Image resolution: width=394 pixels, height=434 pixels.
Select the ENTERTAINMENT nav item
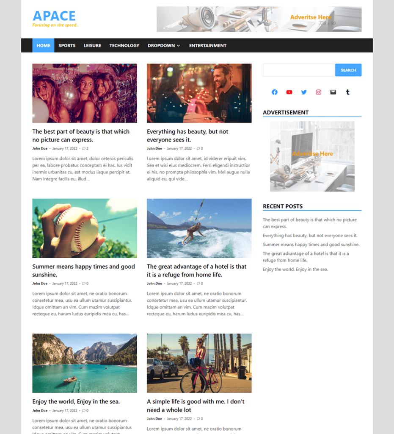(208, 45)
